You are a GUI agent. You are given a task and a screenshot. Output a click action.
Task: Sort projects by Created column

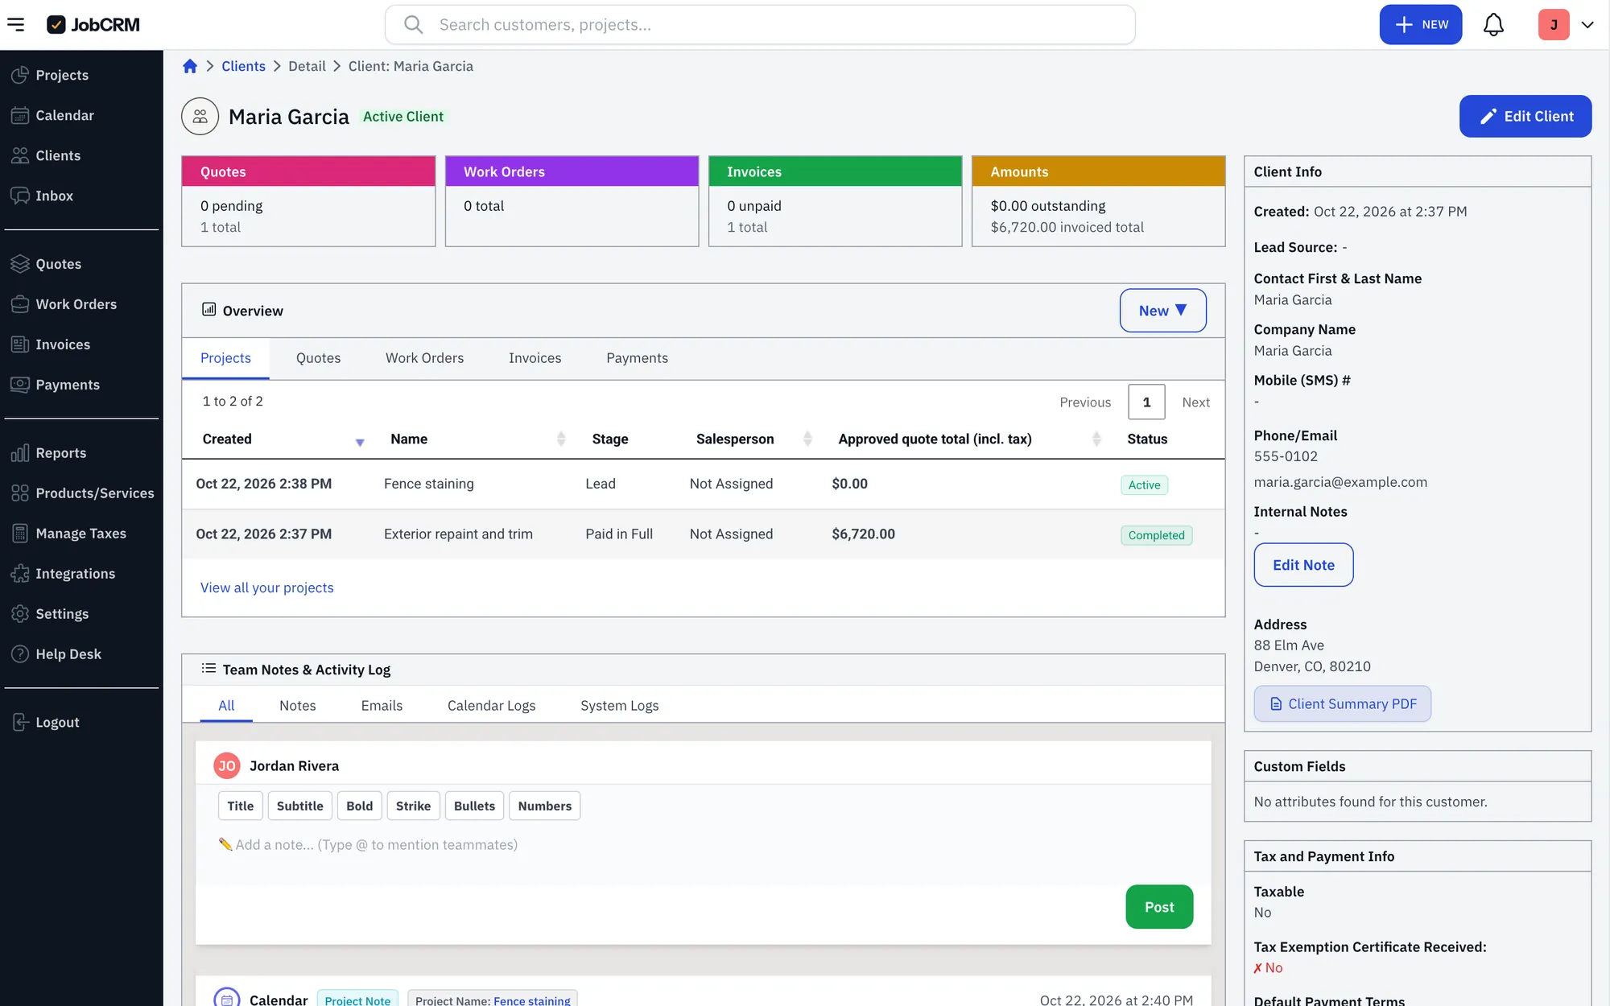click(x=283, y=439)
